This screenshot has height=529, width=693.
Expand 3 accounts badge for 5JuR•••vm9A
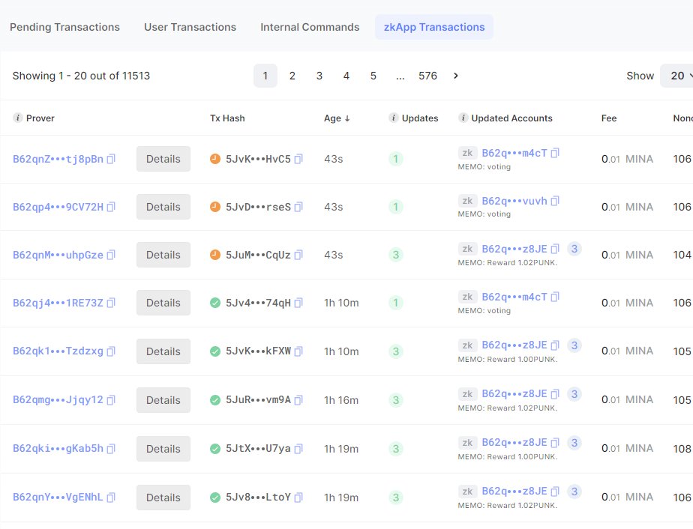point(574,394)
